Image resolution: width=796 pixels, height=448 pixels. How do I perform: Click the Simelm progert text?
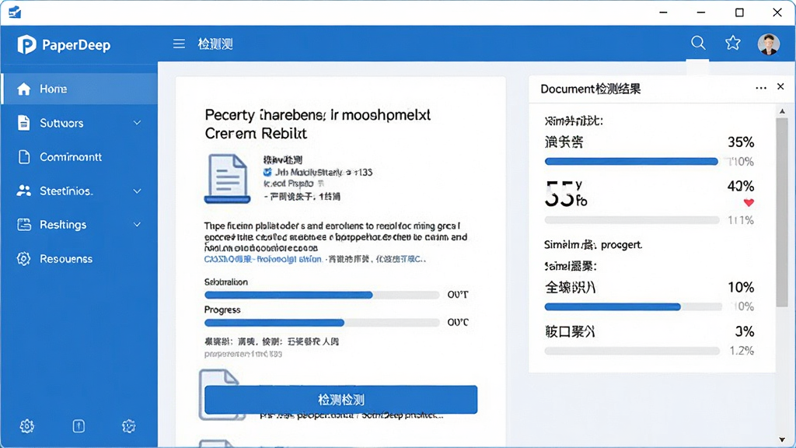(x=593, y=245)
